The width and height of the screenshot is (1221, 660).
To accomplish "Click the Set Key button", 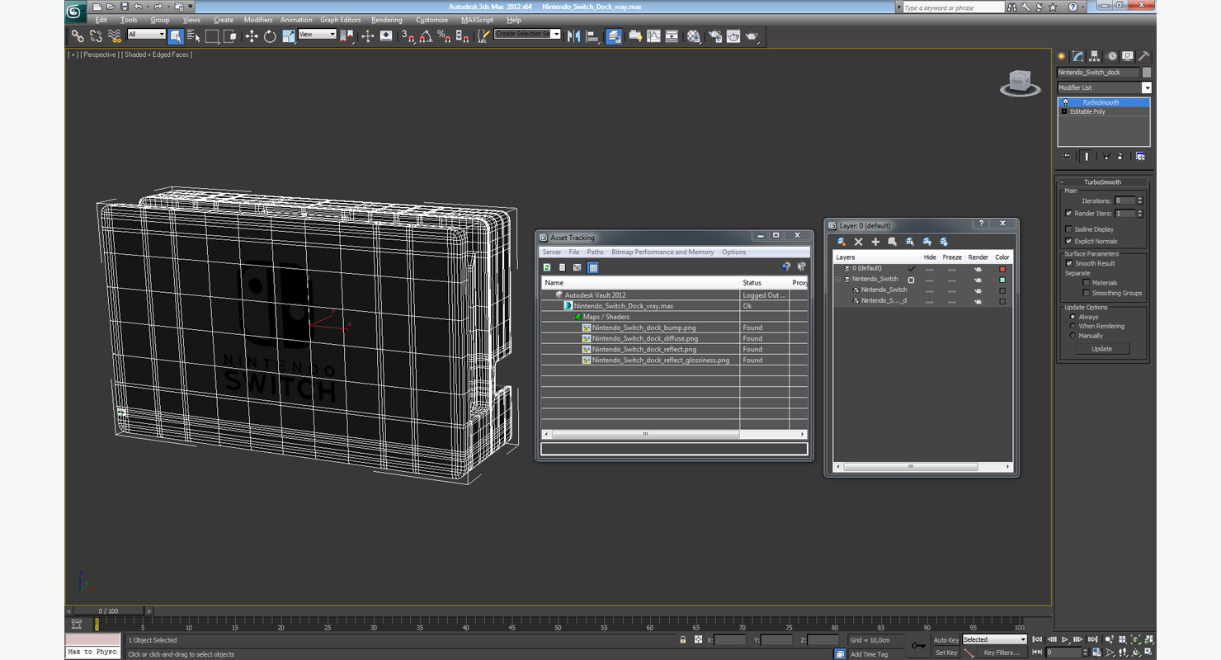I will pos(946,653).
